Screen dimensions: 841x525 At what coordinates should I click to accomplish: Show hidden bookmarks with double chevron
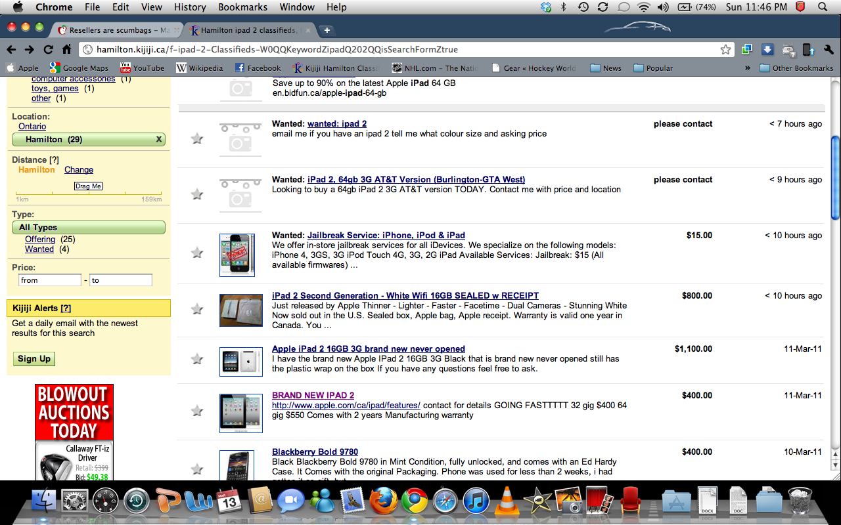(748, 68)
